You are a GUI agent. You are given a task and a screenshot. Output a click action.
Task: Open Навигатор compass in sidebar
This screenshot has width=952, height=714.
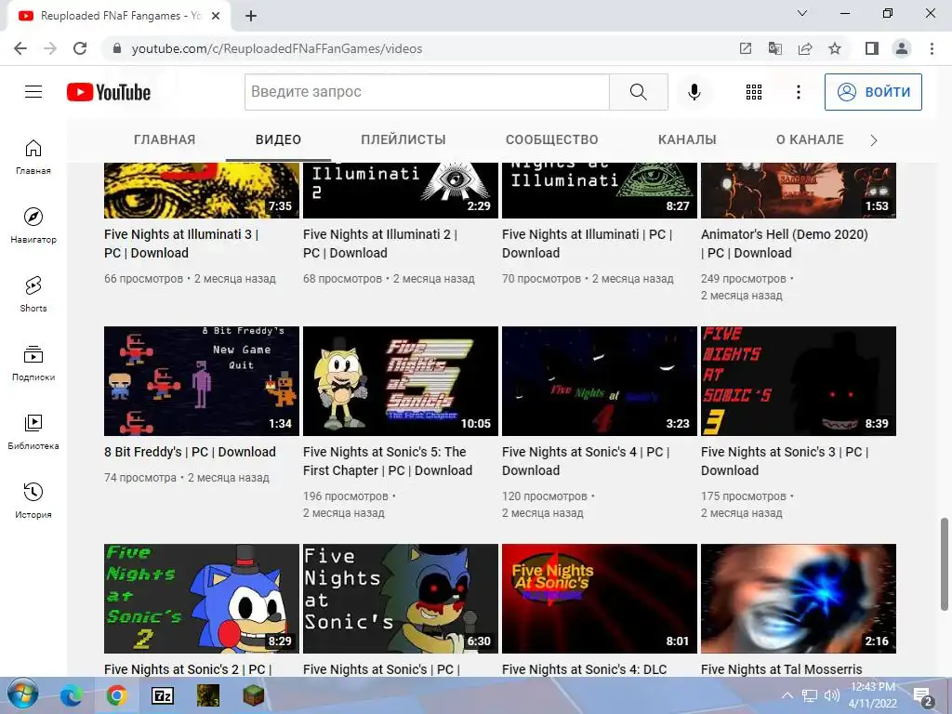[33, 225]
